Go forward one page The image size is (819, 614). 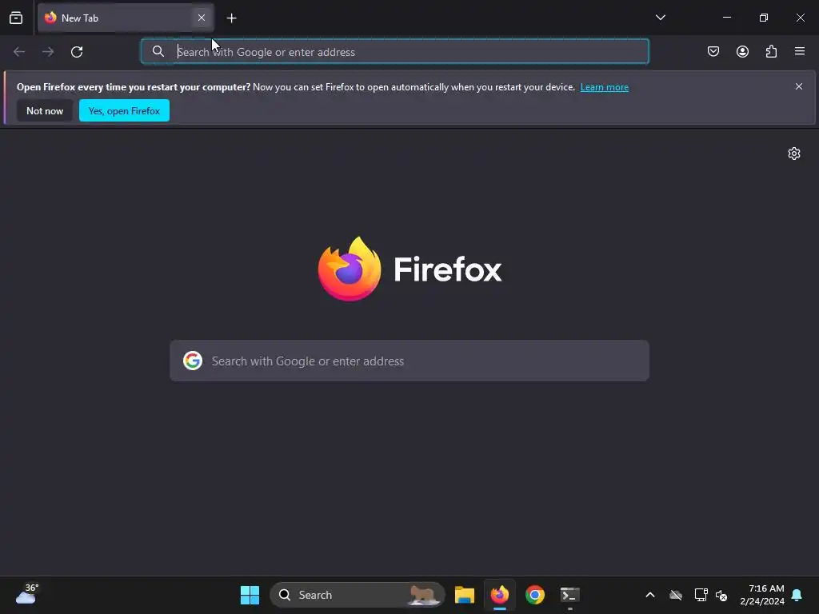[48, 52]
